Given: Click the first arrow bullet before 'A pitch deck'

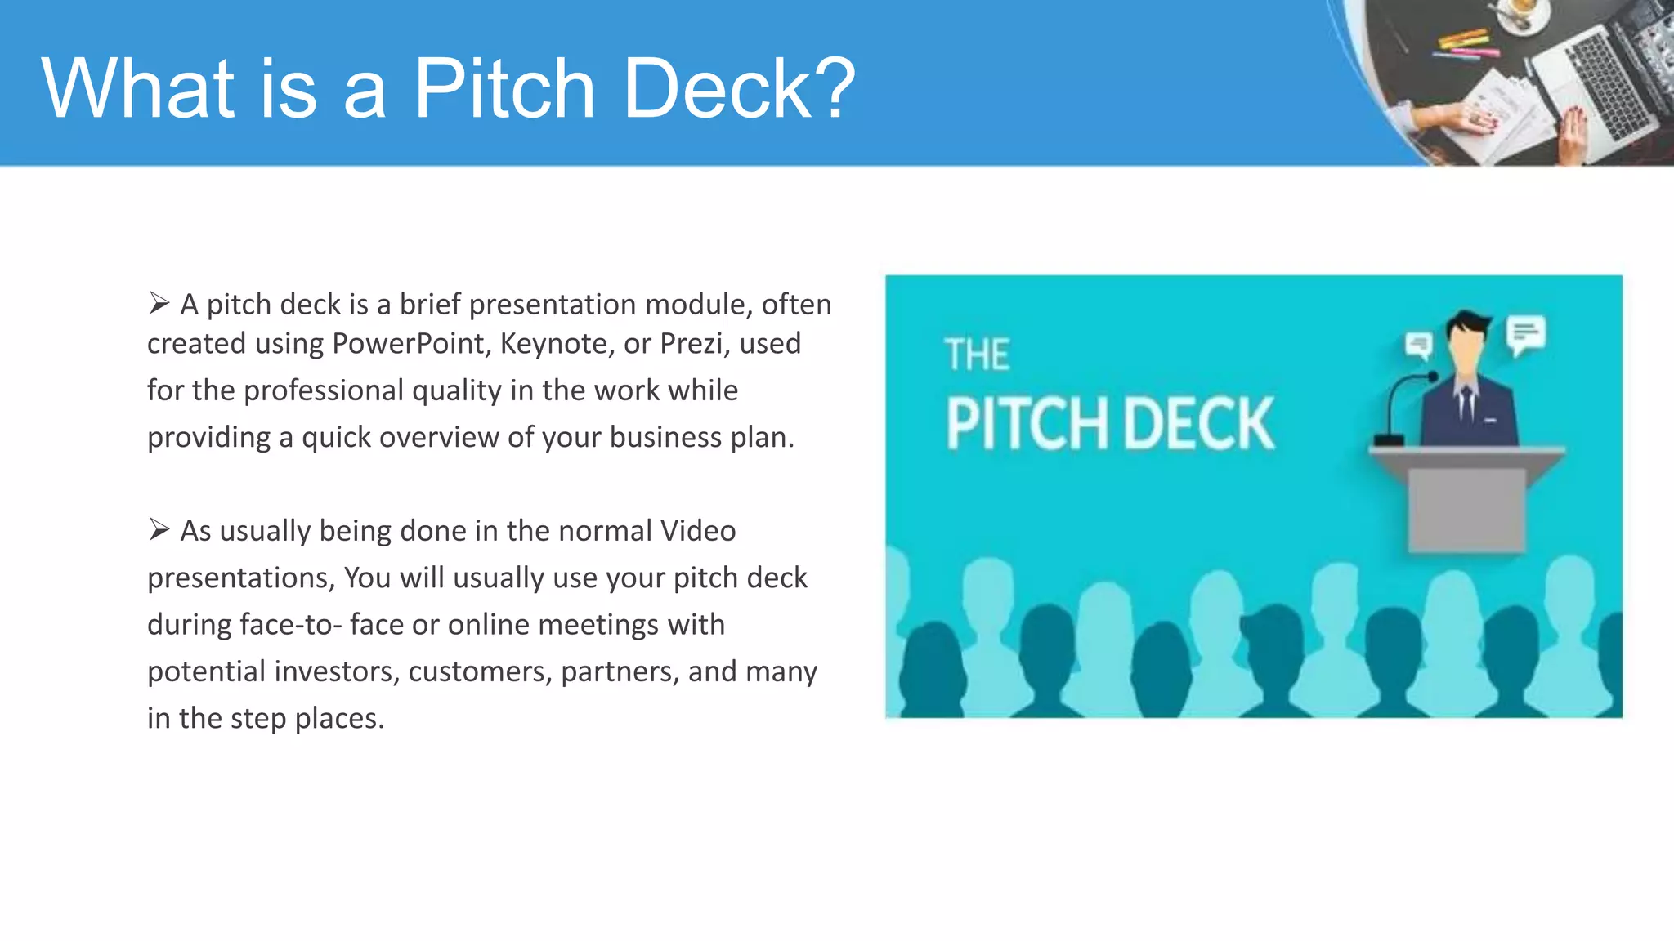Looking at the screenshot, I should pos(159,304).
